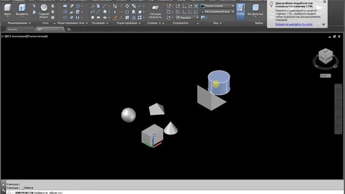Select the cone in the viewport
This screenshot has height=194, width=345.
pos(171,128)
